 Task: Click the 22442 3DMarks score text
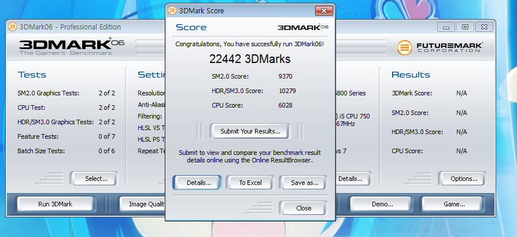250,59
